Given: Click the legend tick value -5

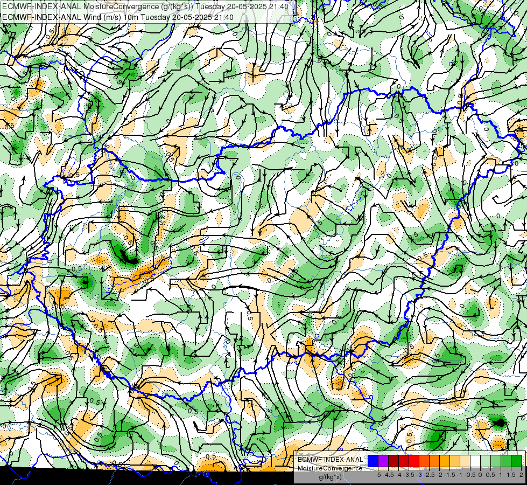Looking at the screenshot, I should coord(378,475).
